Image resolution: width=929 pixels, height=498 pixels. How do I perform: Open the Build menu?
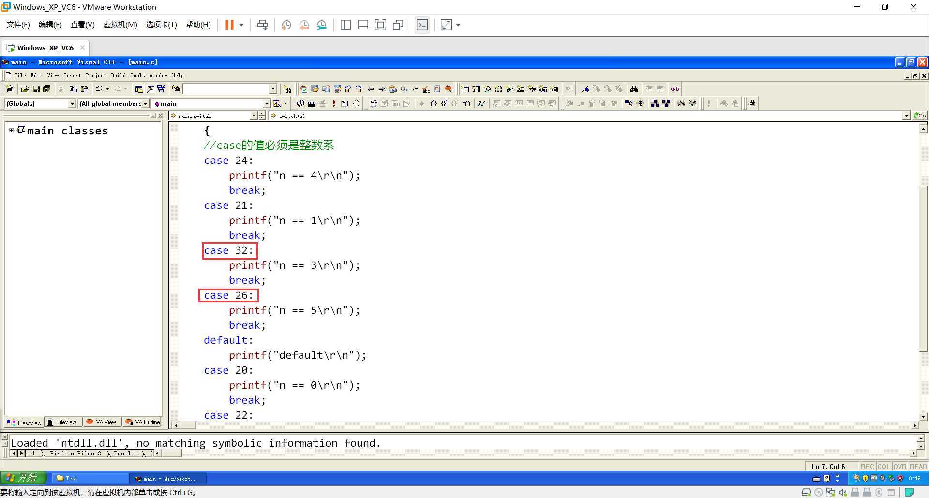[x=118, y=76]
